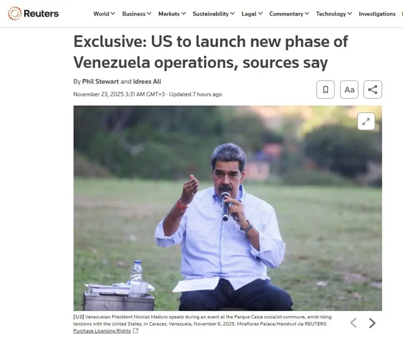The image size is (403, 344).
Task: Click external link icon beside Purchase Licensing Rights
Action: (136, 331)
